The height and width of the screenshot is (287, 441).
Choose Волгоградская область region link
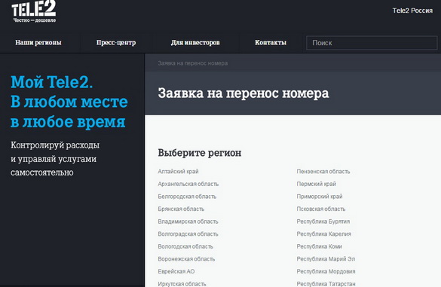click(188, 234)
